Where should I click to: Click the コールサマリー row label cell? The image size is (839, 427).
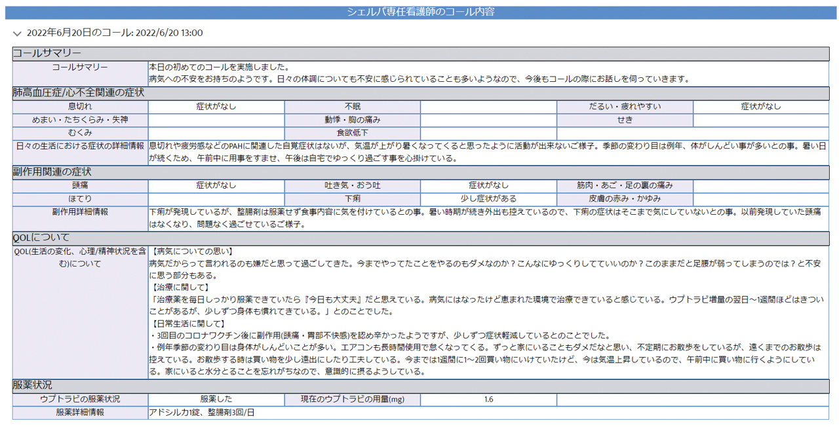pyautogui.click(x=80, y=73)
